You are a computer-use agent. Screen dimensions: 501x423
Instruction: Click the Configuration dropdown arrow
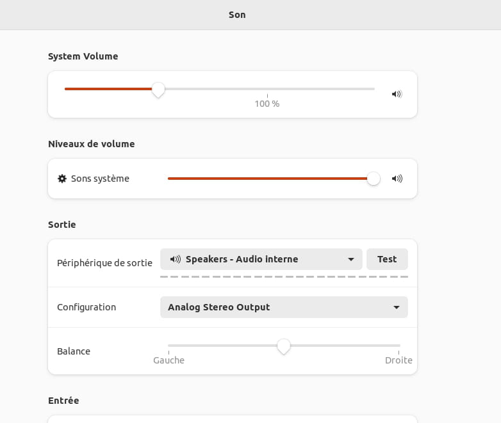tap(396, 307)
